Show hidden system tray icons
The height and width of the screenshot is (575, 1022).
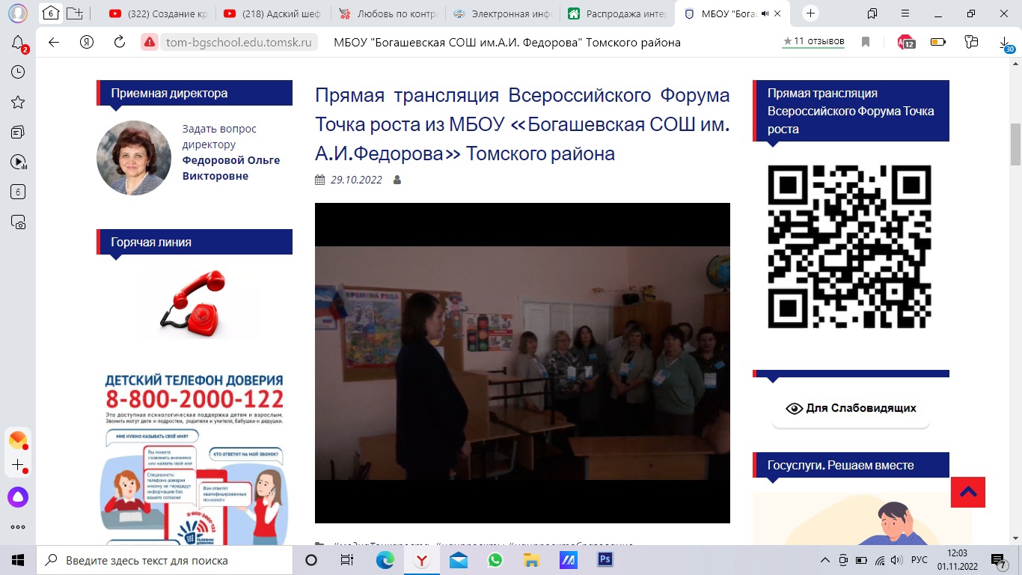tap(825, 560)
